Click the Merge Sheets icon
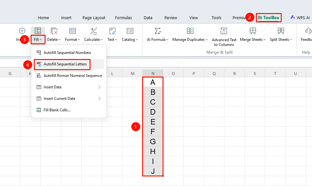 tap(253, 31)
